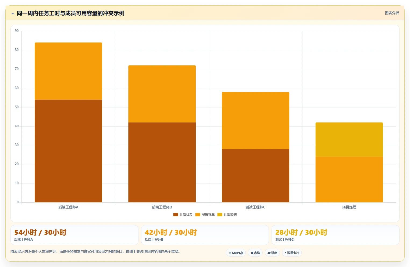Click the dark planned-task segment for 后端工程师B
The width and height of the screenshot is (410, 267).
click(x=162, y=162)
